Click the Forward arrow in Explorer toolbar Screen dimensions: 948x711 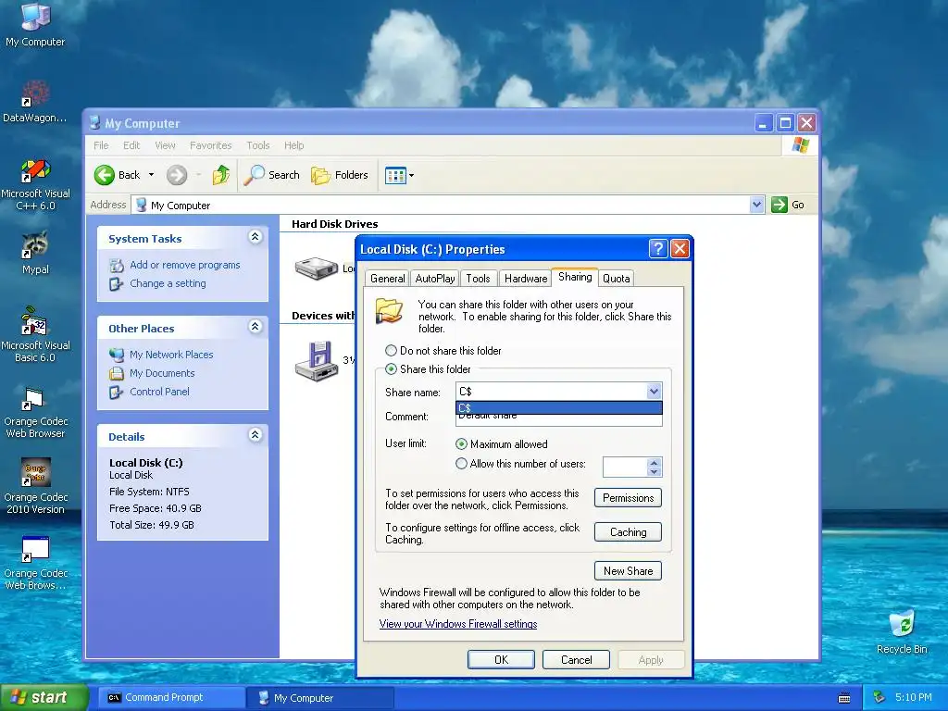(177, 175)
